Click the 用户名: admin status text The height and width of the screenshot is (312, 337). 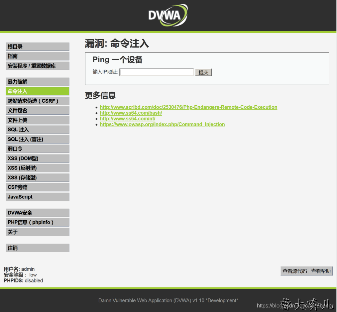(19, 269)
